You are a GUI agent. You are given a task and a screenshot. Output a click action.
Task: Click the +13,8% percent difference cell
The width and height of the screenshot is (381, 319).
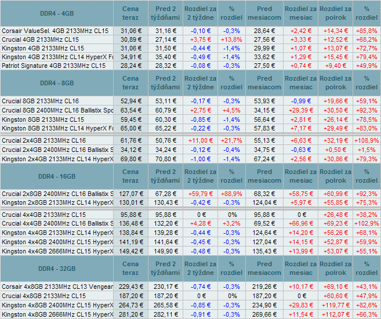click(231, 39)
